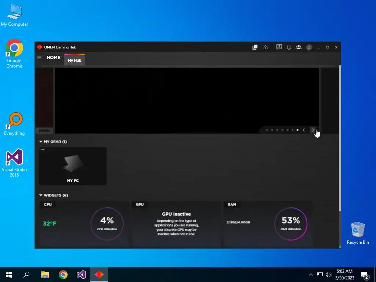376x282 pixels.
Task: Open the main banner slide
Action: coord(187,101)
